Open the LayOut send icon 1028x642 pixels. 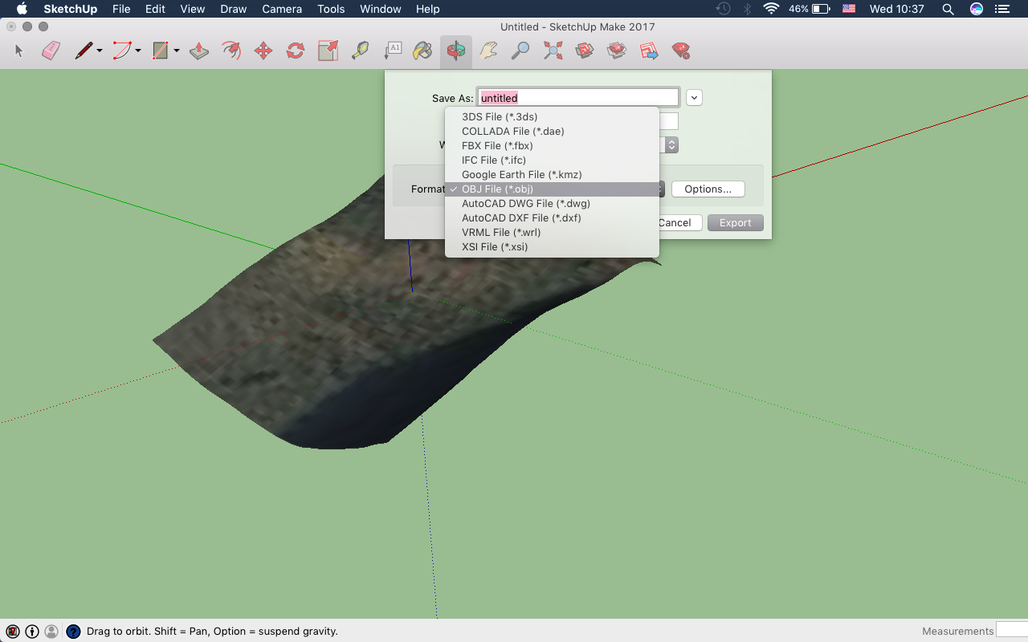tap(649, 51)
